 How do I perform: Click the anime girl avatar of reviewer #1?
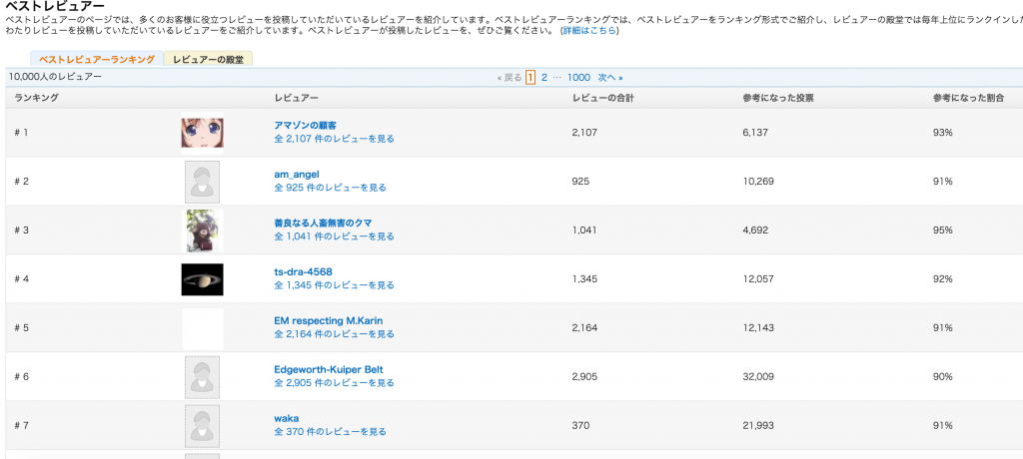tap(202, 132)
